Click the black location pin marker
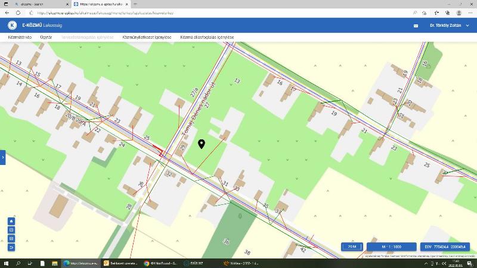Image resolution: width=477 pixels, height=268 pixels. (202, 144)
